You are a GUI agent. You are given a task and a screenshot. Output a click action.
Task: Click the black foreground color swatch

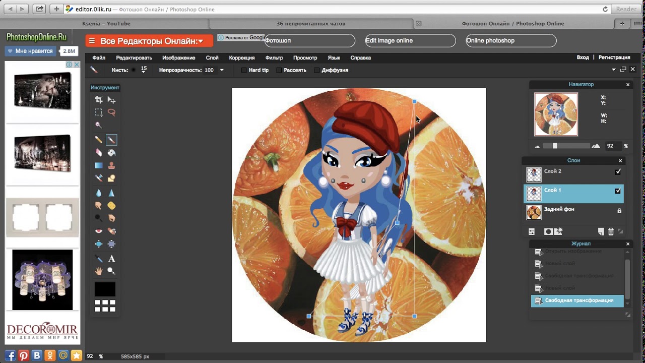tap(105, 289)
